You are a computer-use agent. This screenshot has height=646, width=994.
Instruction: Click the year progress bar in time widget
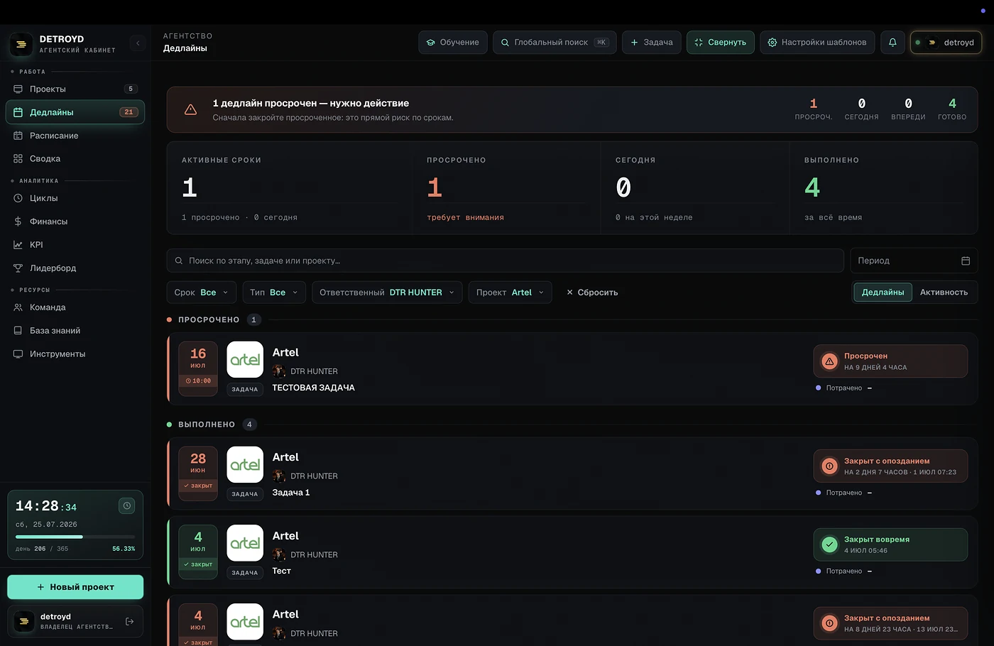75,537
